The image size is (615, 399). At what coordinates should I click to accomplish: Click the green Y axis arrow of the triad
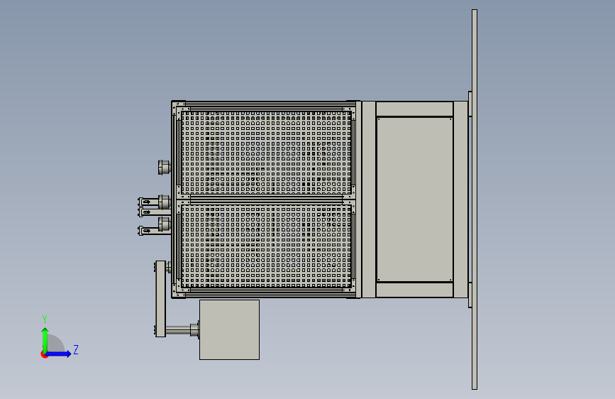pos(45,339)
